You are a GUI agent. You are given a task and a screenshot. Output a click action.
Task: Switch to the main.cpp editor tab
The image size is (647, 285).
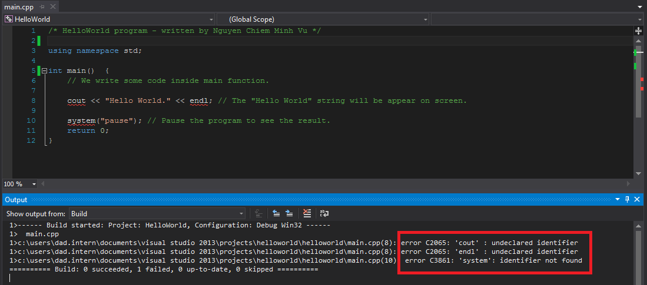[18, 7]
